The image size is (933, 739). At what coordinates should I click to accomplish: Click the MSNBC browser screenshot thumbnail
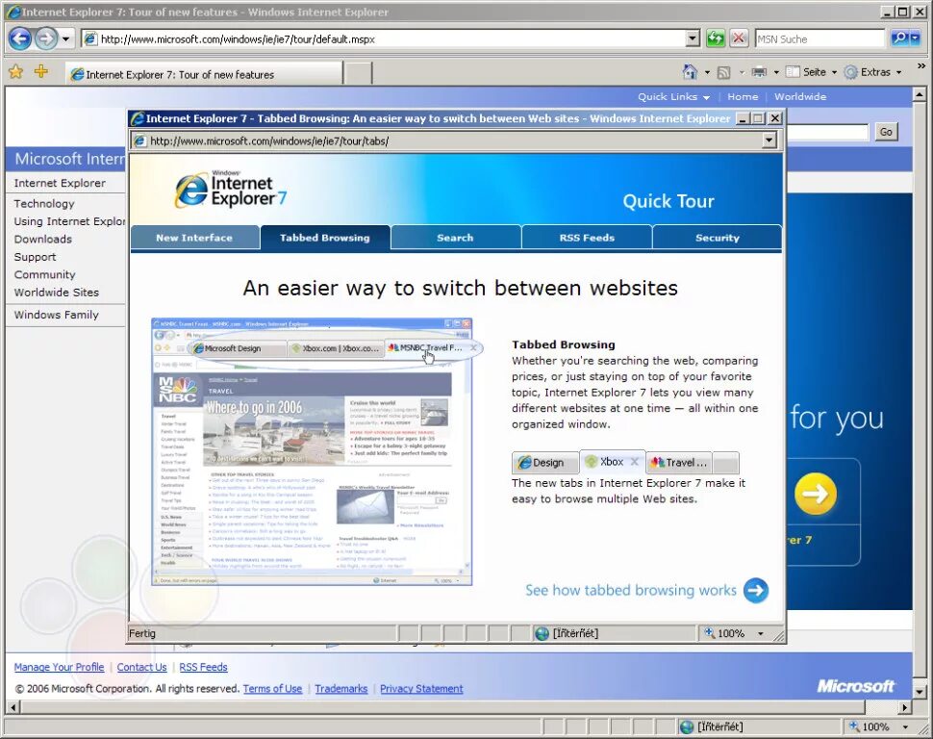(312, 451)
